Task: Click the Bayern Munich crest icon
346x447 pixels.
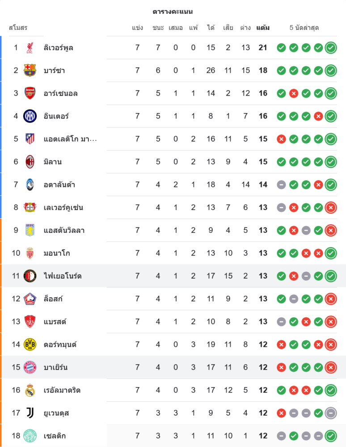Action: 30,367
